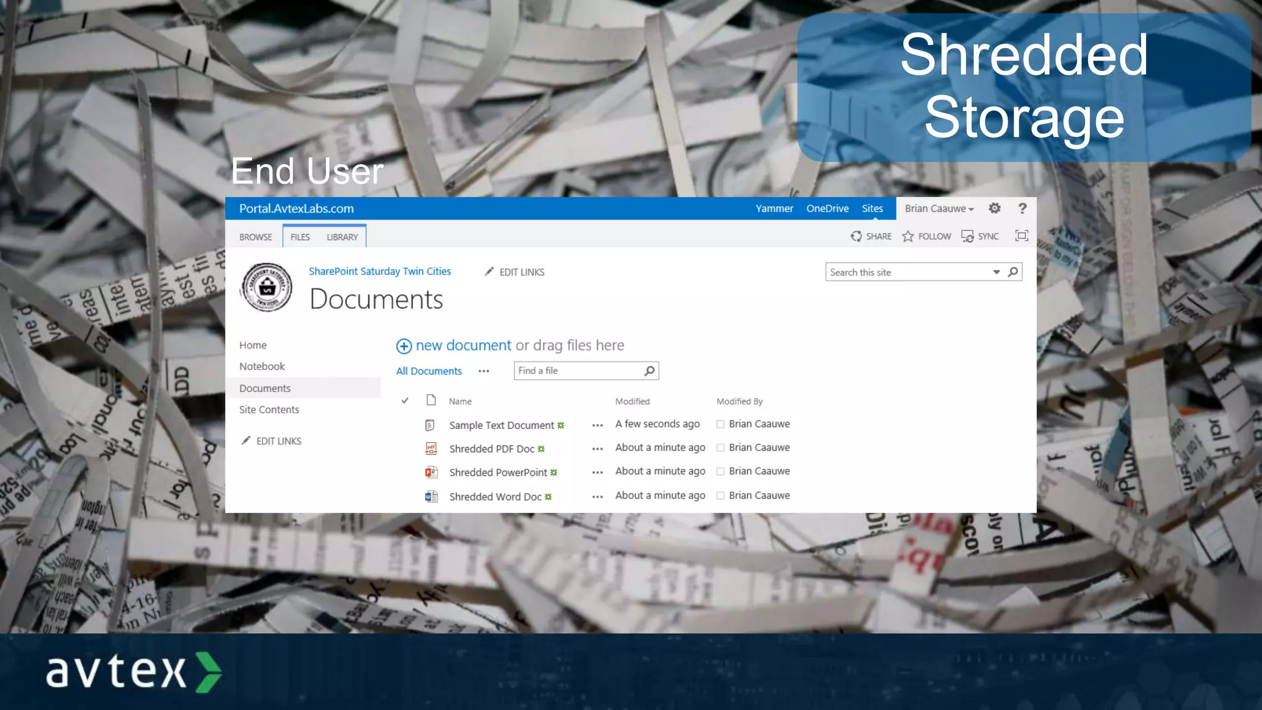
Task: Sort by the Modified column header
Action: click(632, 401)
